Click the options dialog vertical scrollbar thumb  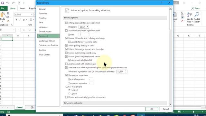[x=170, y=20]
